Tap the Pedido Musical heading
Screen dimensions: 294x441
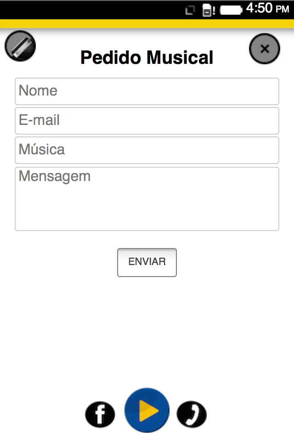(x=147, y=58)
